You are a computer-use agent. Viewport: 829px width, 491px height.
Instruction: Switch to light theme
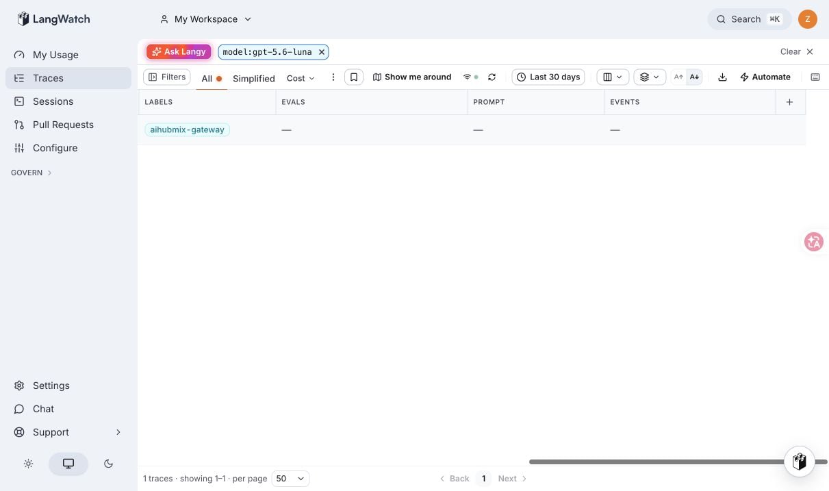pyautogui.click(x=28, y=464)
